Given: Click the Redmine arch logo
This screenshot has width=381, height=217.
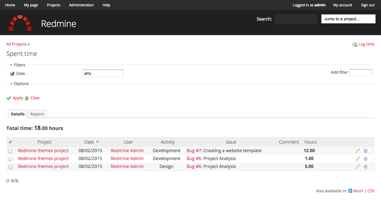Looking at the screenshot, I should coord(20,23).
